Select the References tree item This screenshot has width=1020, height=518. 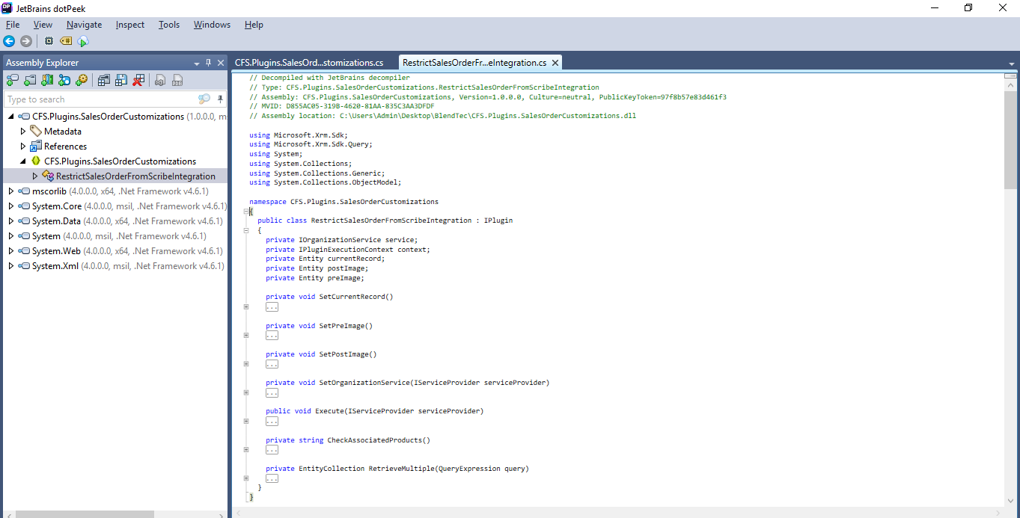point(65,147)
